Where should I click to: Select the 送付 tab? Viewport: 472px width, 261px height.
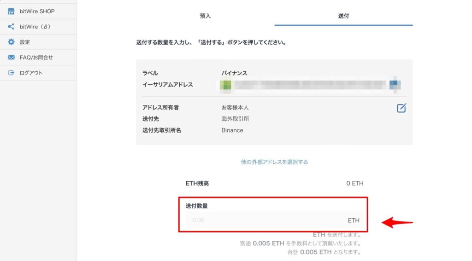[x=343, y=16]
